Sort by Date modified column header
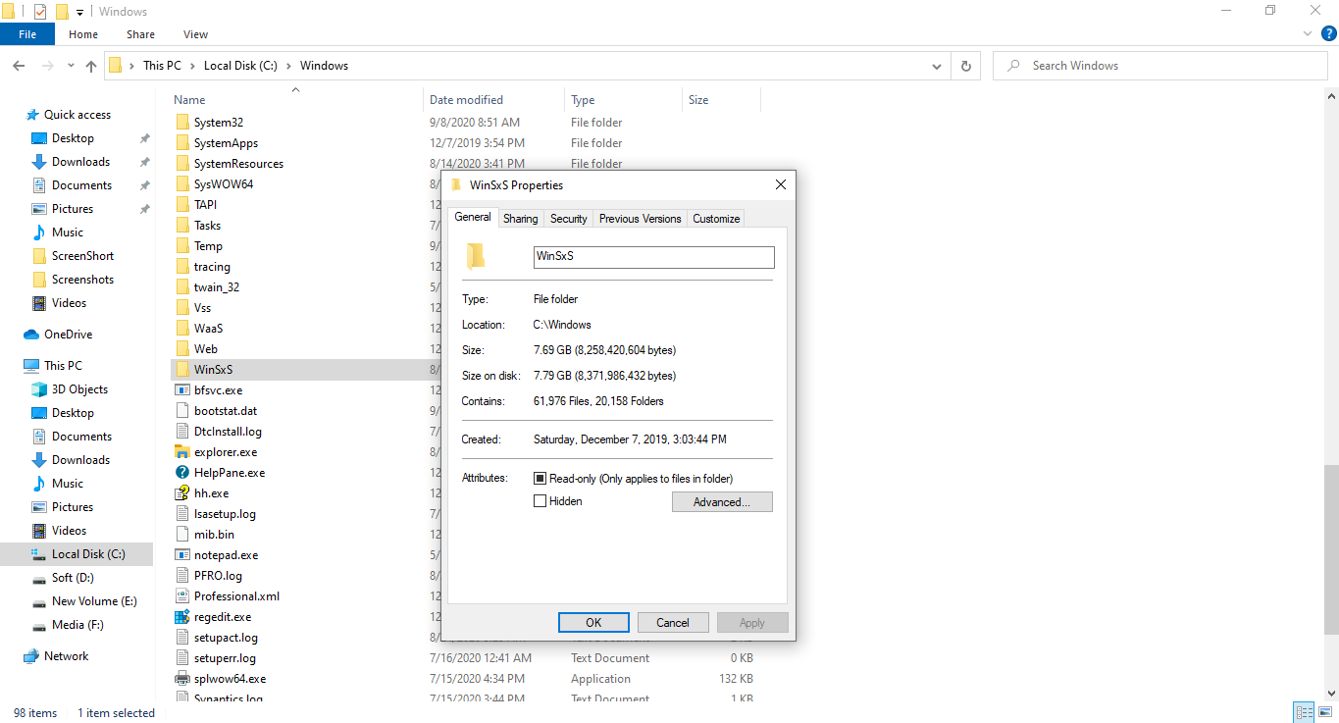 pyautogui.click(x=494, y=100)
